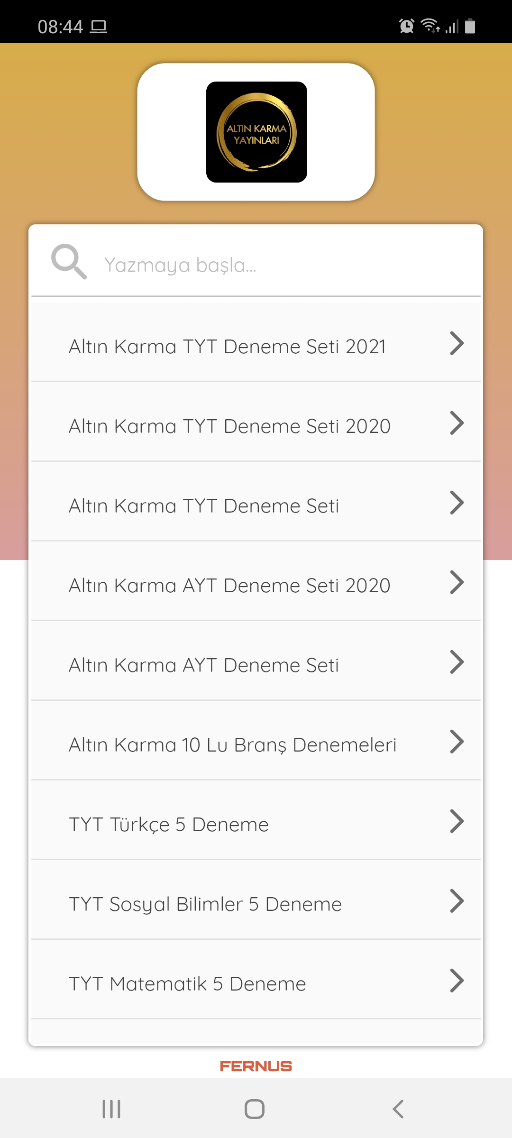Expand chevron for TYT Deneme Seti 2021
512x1138 pixels.
pyautogui.click(x=457, y=343)
